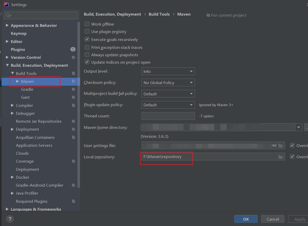
Task: Browse folder icon for User settings file
Action: coord(281,145)
